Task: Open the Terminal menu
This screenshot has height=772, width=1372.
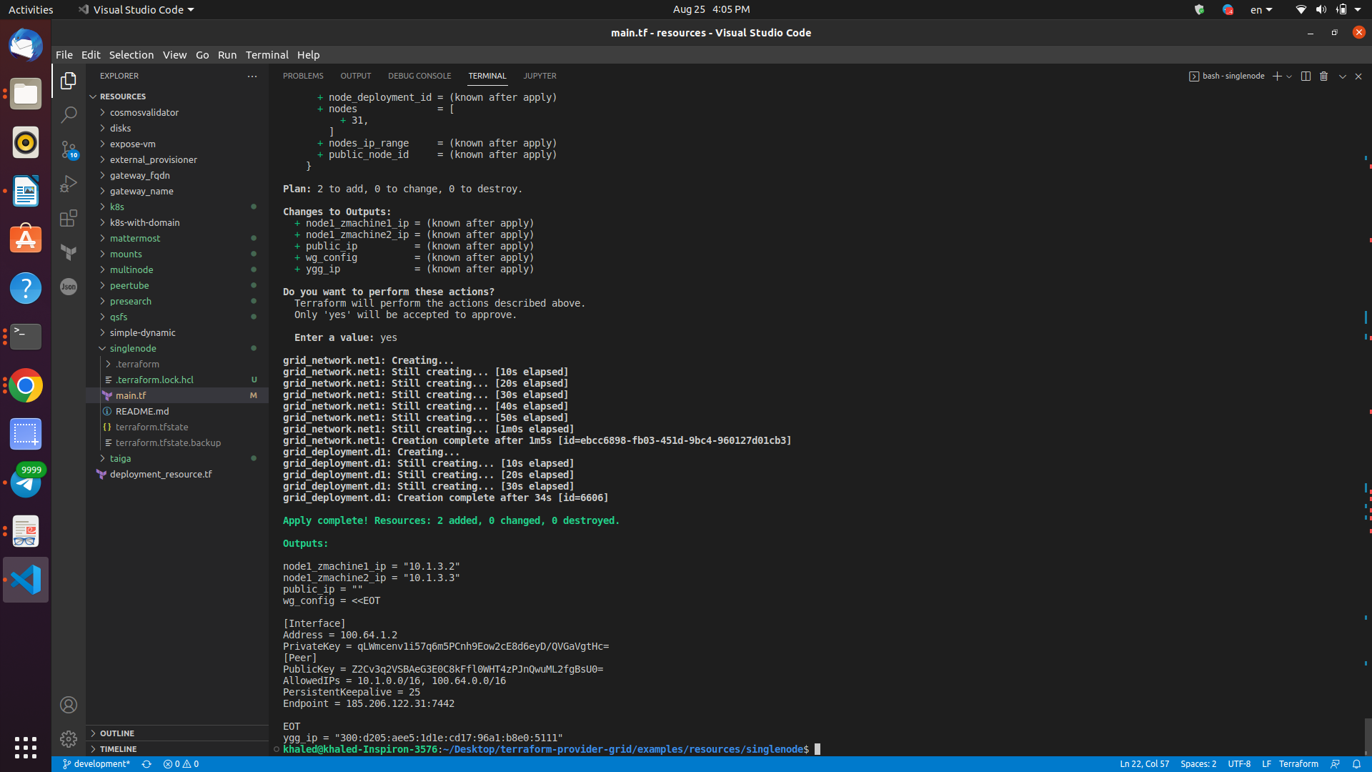Action: point(267,54)
